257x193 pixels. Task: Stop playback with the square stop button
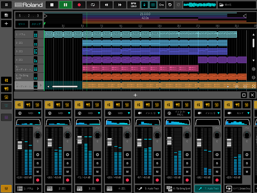pos(52,5)
